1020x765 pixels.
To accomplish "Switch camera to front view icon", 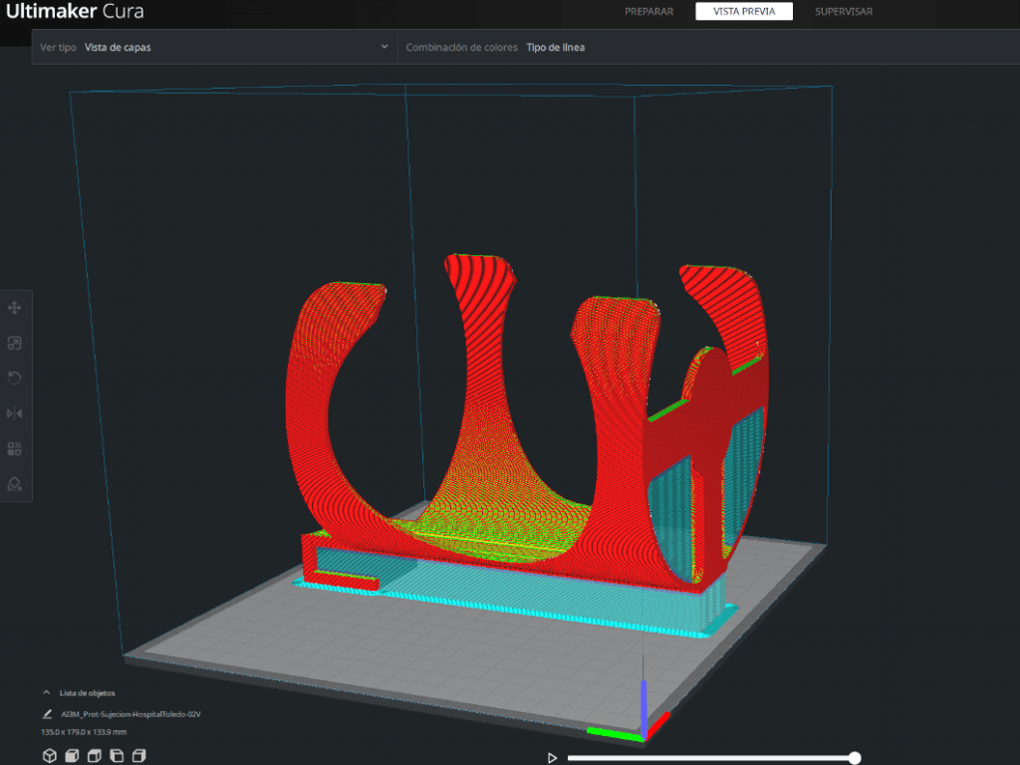I will [72, 755].
